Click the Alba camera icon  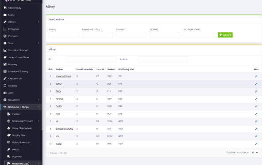point(5,93)
